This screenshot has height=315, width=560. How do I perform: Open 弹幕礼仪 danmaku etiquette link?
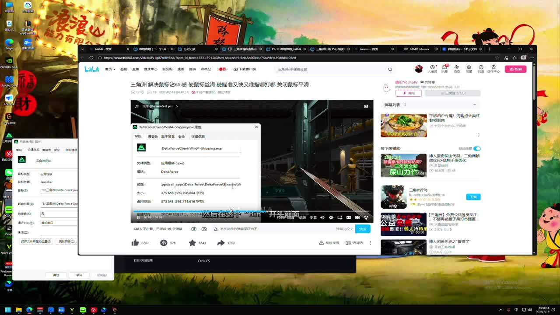(x=344, y=229)
